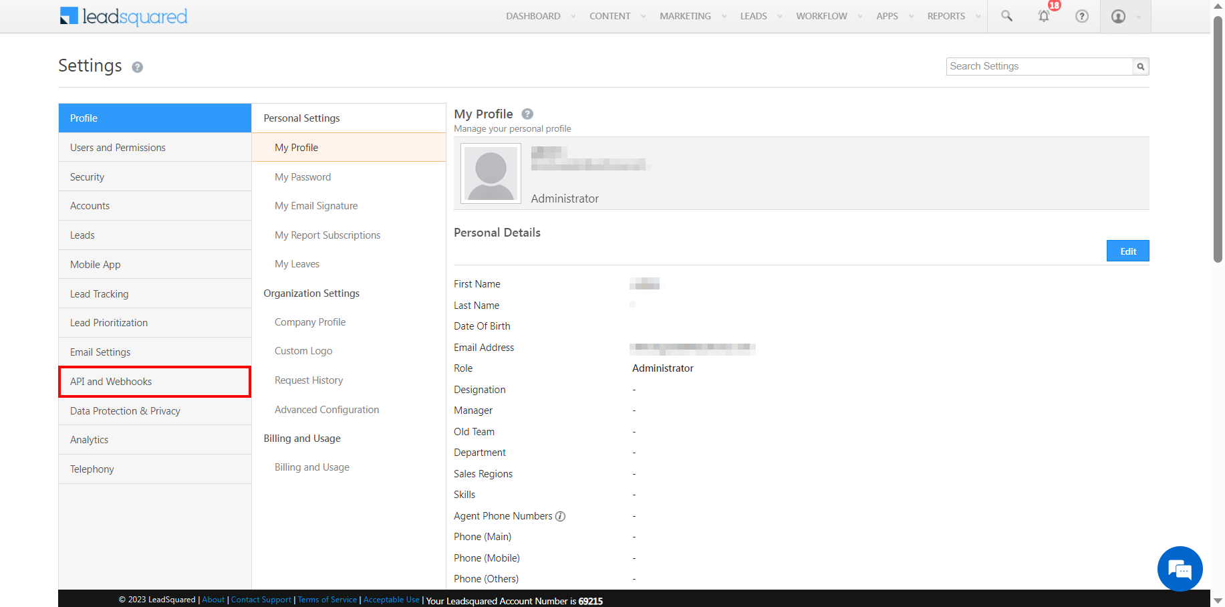Open the LEADS menu
This screenshot has width=1225, height=607.
754,16
